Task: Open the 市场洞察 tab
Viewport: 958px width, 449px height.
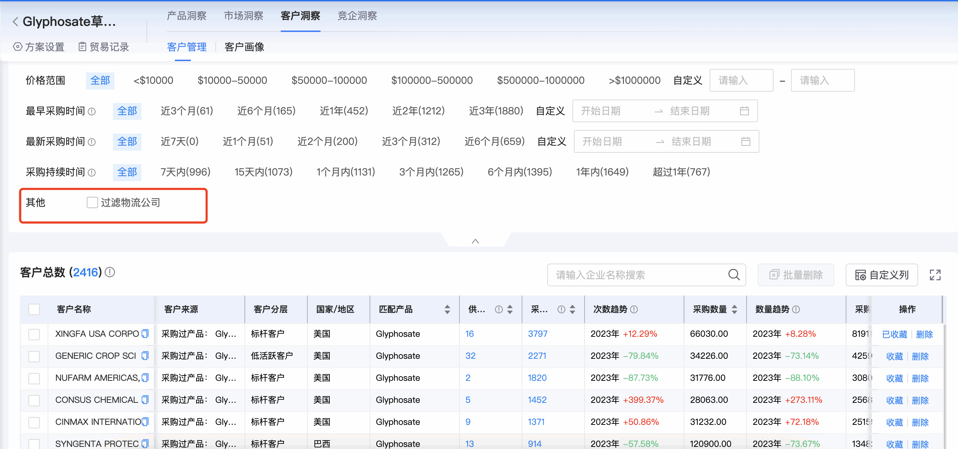Action: [x=243, y=16]
